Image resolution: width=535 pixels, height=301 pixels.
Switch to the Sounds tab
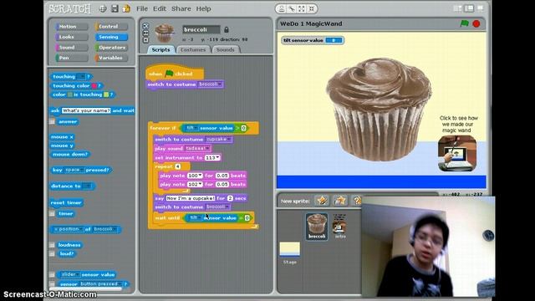click(x=226, y=50)
